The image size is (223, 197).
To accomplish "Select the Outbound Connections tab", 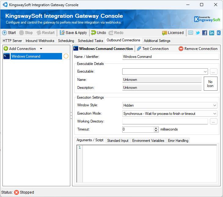I will pyautogui.click(x=123, y=40).
